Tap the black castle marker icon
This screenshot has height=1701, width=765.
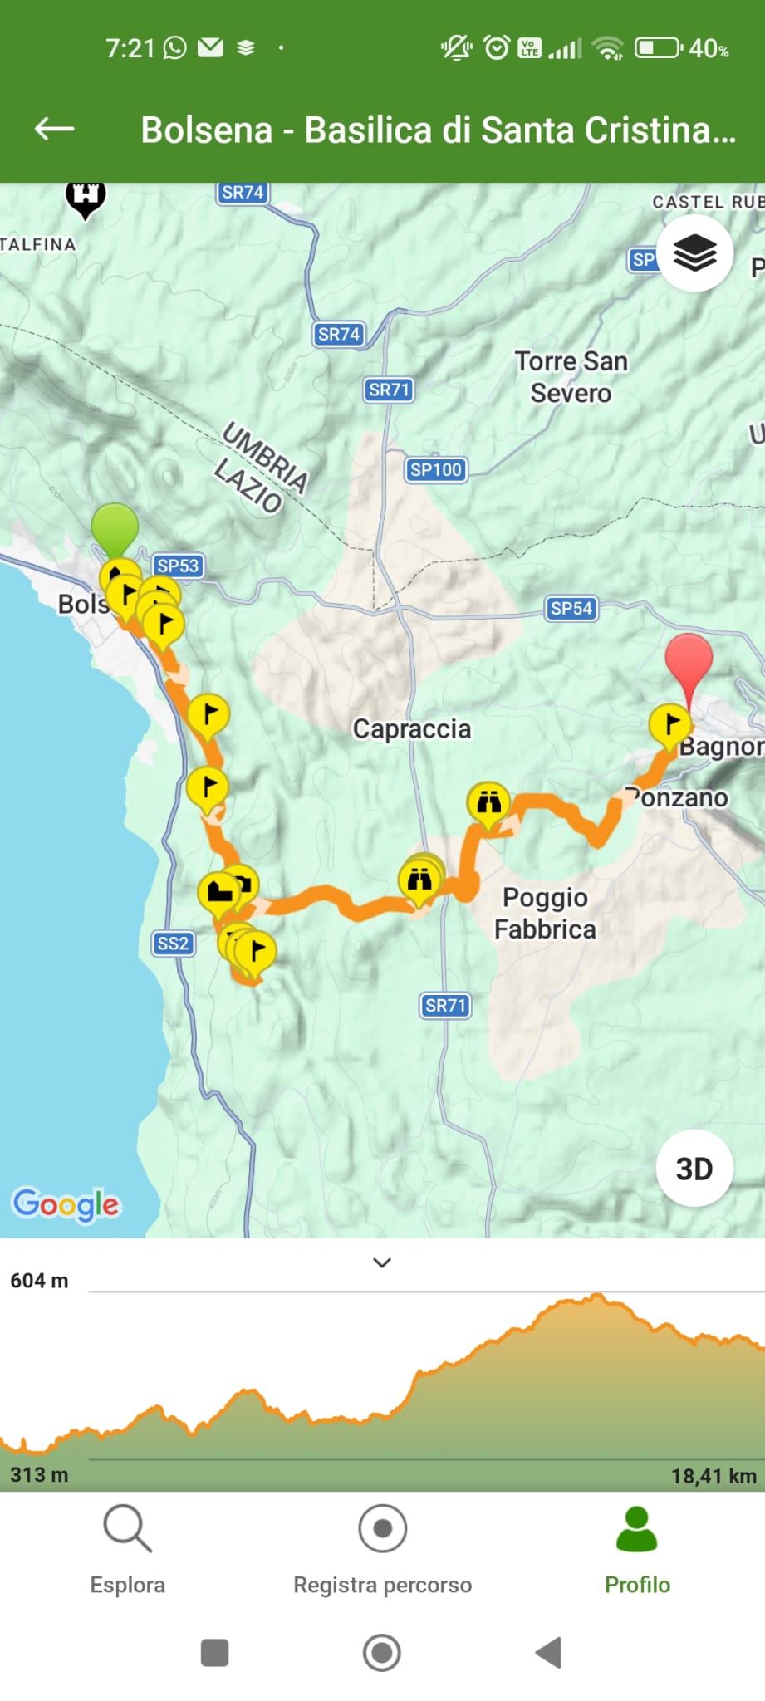(x=86, y=199)
